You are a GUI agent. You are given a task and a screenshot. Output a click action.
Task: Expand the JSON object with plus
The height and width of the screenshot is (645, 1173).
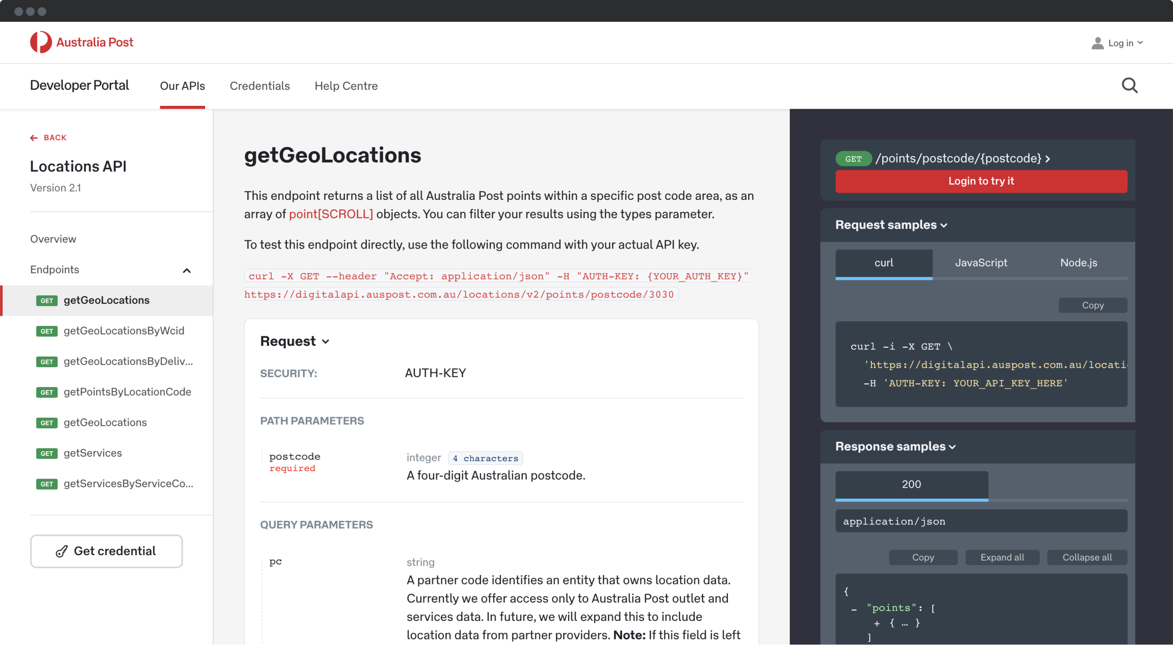click(877, 623)
